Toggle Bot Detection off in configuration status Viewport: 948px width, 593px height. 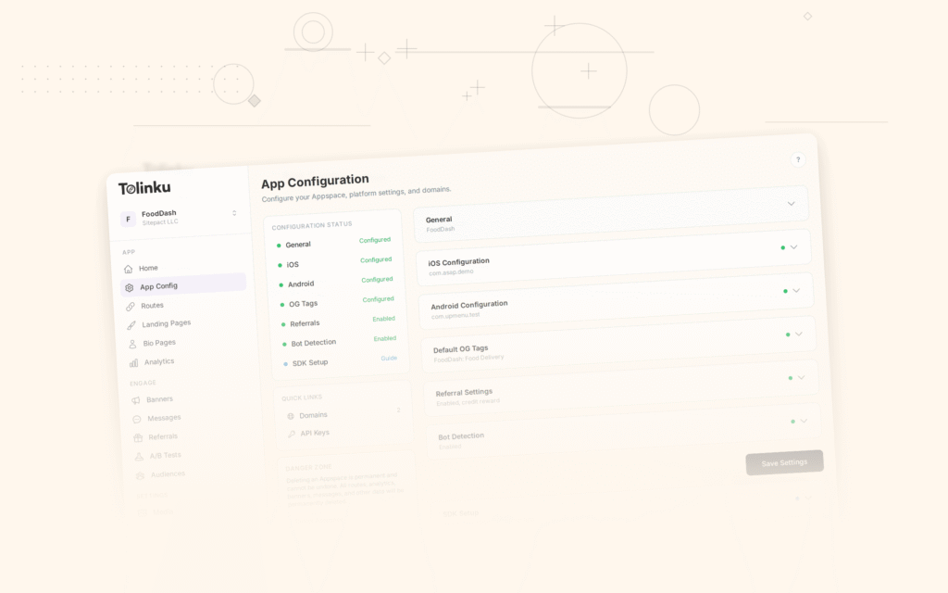click(385, 338)
